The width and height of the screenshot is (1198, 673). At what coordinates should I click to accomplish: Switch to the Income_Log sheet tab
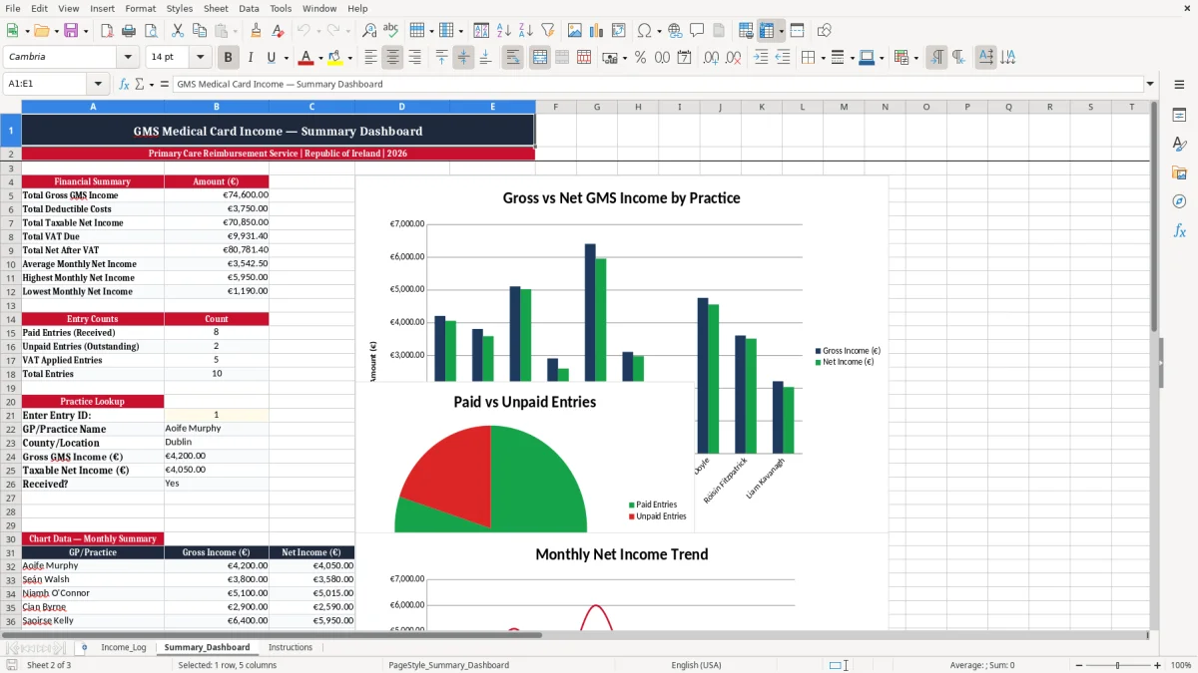tap(124, 647)
